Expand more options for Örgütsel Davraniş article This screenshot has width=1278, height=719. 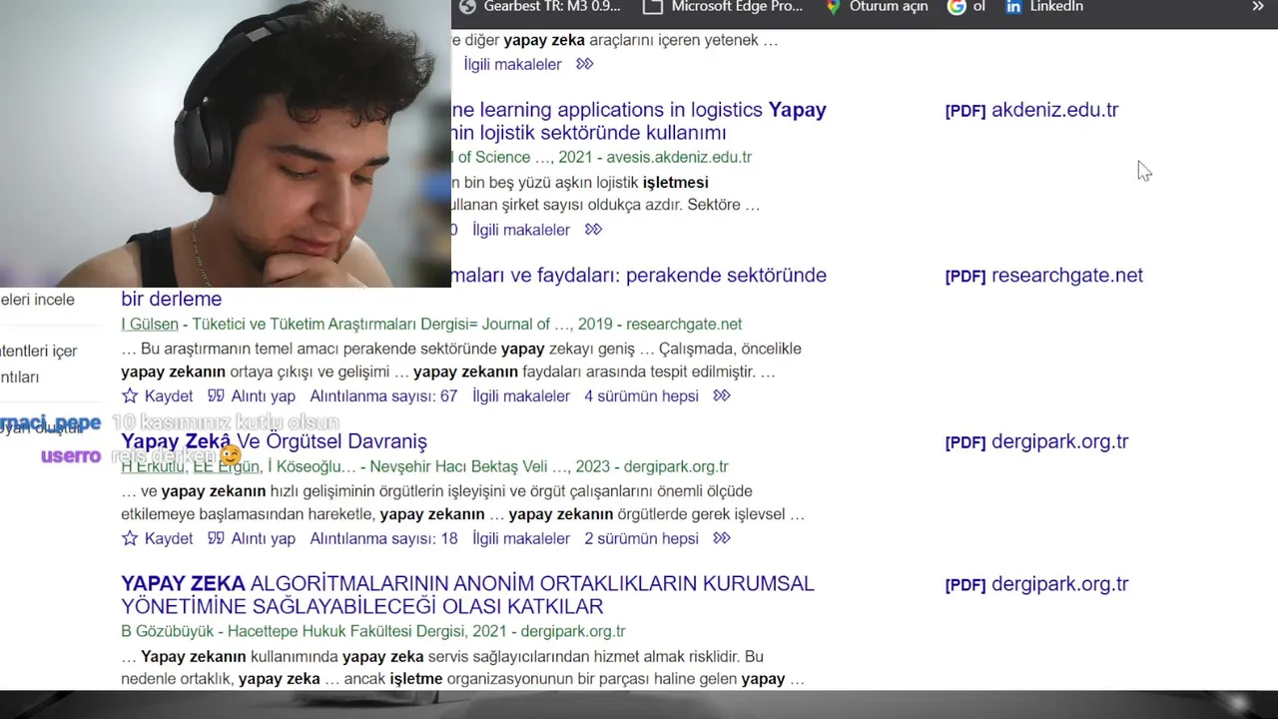(722, 539)
